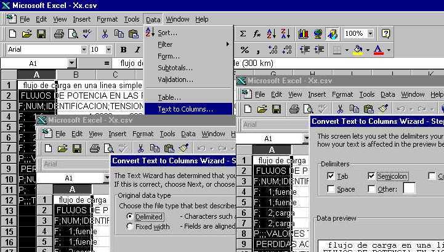Apply Comma Style format
Screen dimensions: 444x252
click(x=258, y=51)
